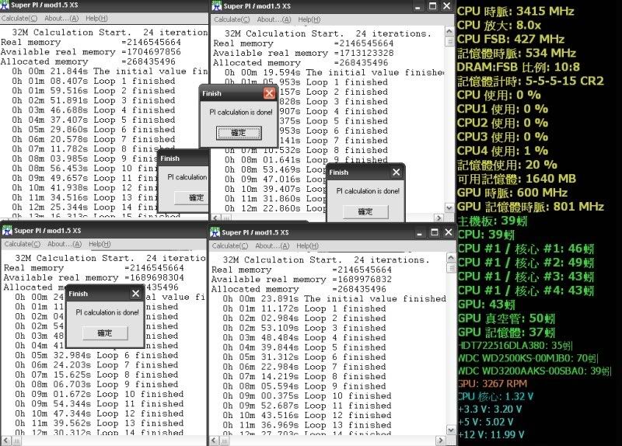Select the line "0h 00m 23.891s The initial value finished"
622x446 pixels.
coord(334,298)
